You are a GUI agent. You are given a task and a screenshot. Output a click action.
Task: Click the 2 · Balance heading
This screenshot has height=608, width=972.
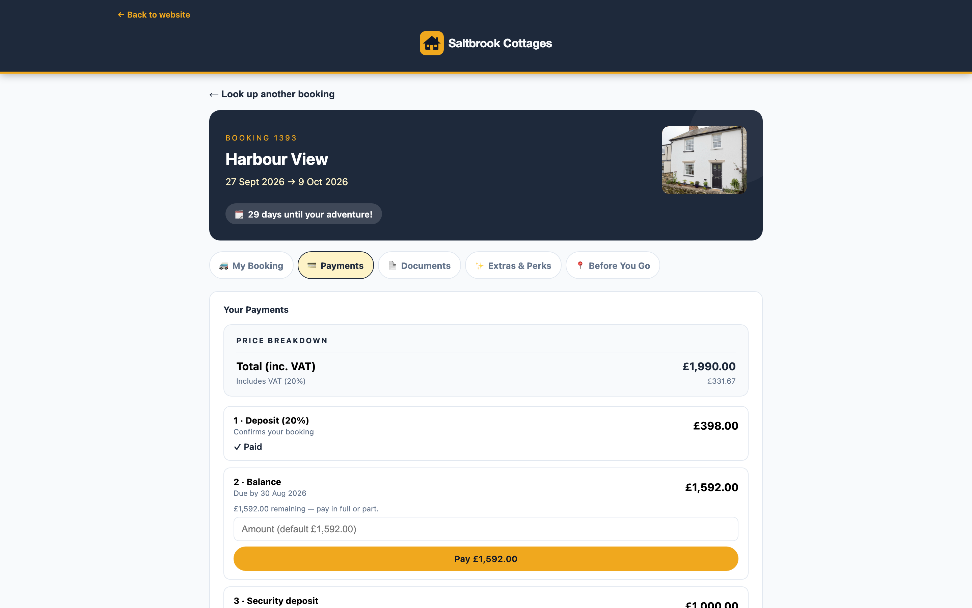pyautogui.click(x=258, y=482)
